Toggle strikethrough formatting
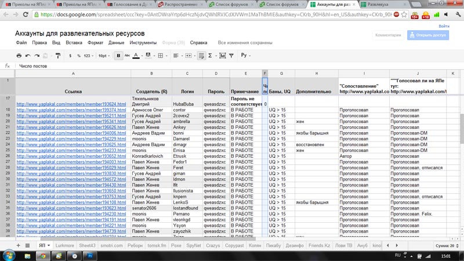464x261 pixels. click(x=127, y=56)
